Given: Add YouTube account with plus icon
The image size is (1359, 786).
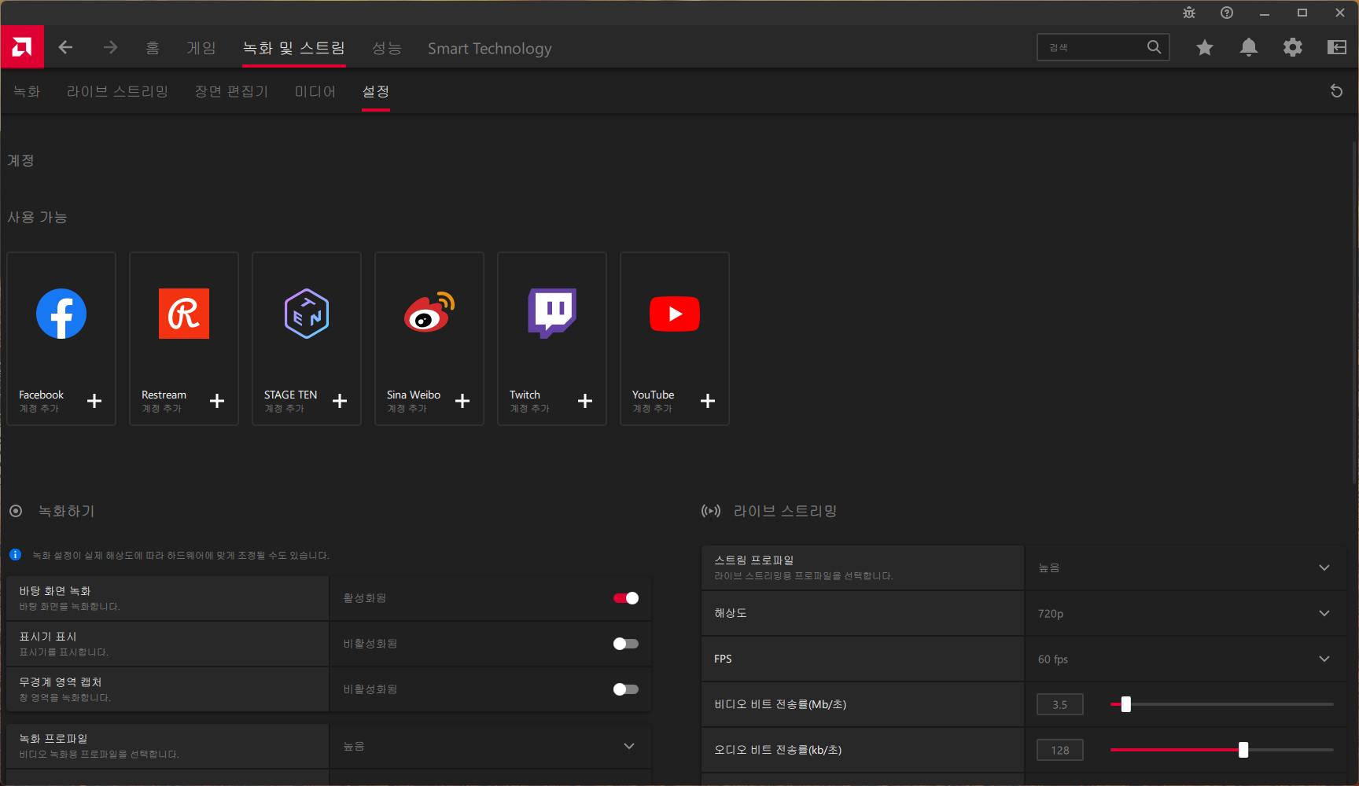Looking at the screenshot, I should pyautogui.click(x=708, y=401).
